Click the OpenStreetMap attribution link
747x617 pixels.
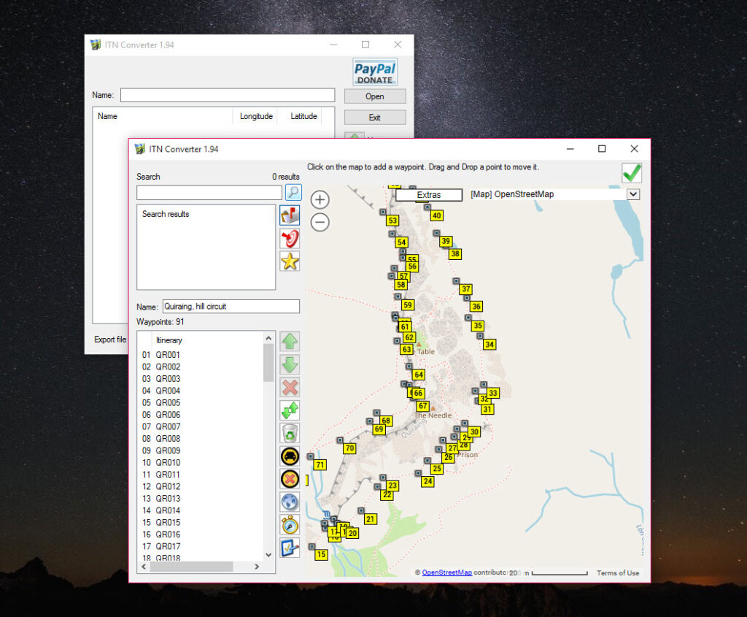point(446,573)
